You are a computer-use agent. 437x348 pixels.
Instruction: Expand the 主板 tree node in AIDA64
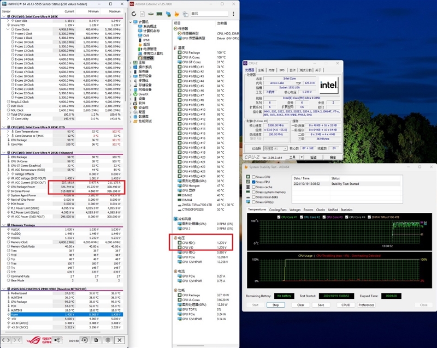(131, 63)
